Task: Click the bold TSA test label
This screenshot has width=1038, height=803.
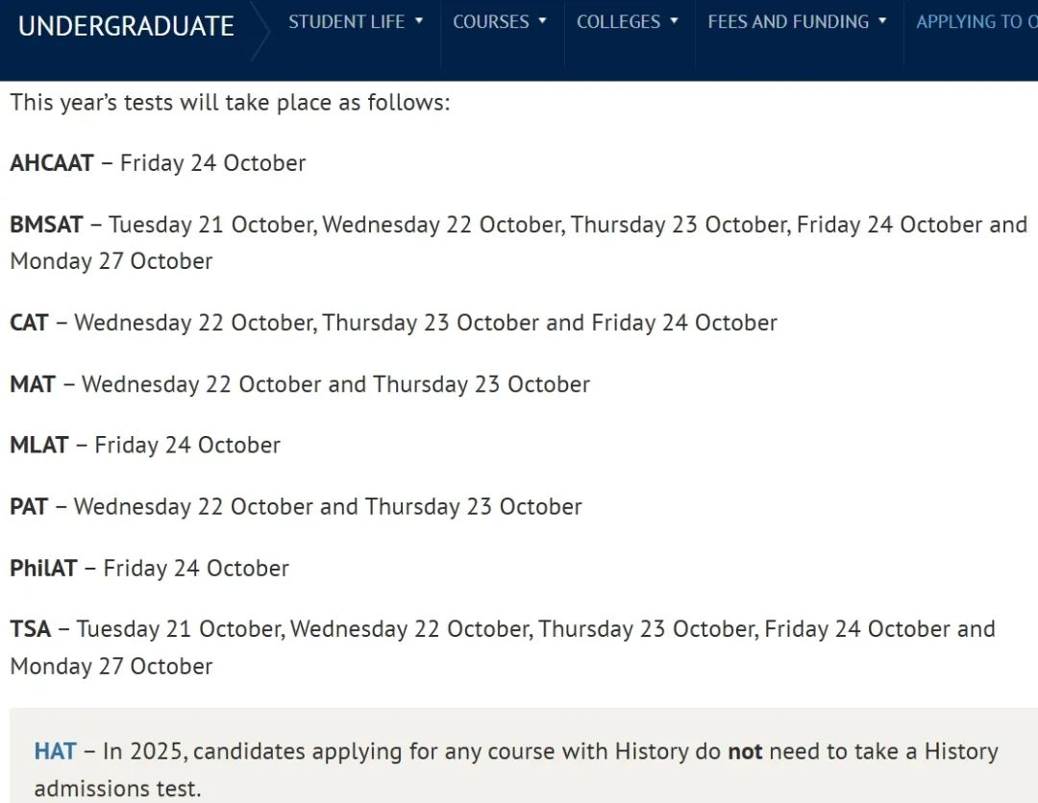Action: (x=30, y=630)
